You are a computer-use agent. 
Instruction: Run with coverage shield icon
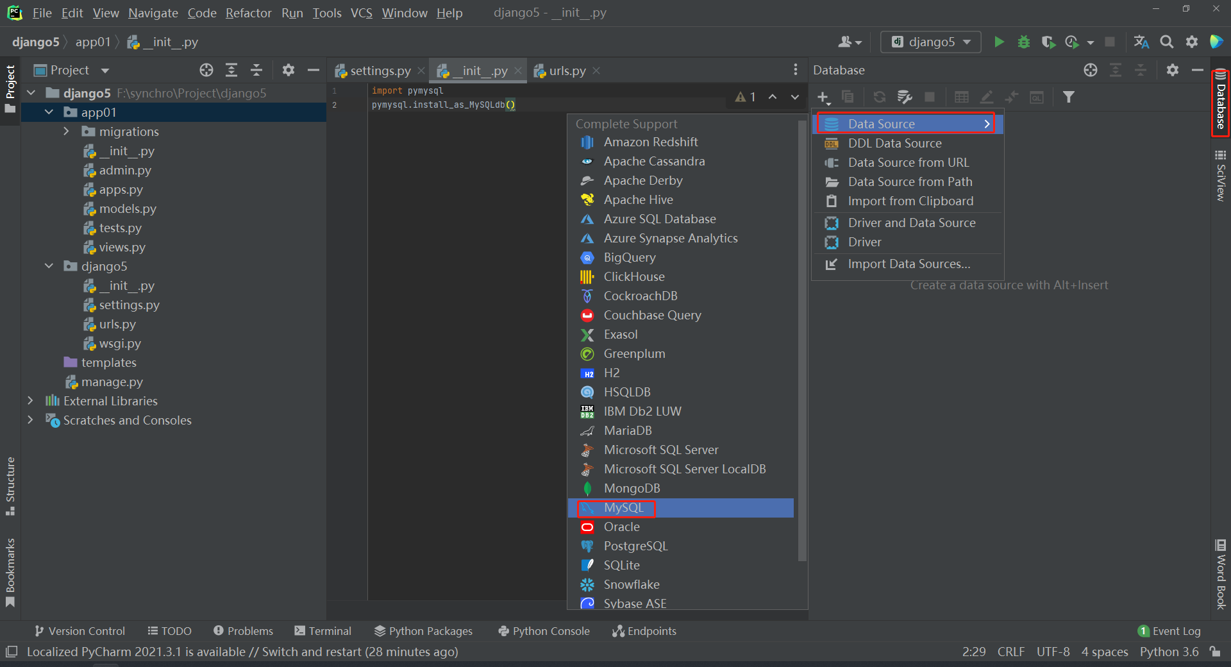click(1048, 42)
